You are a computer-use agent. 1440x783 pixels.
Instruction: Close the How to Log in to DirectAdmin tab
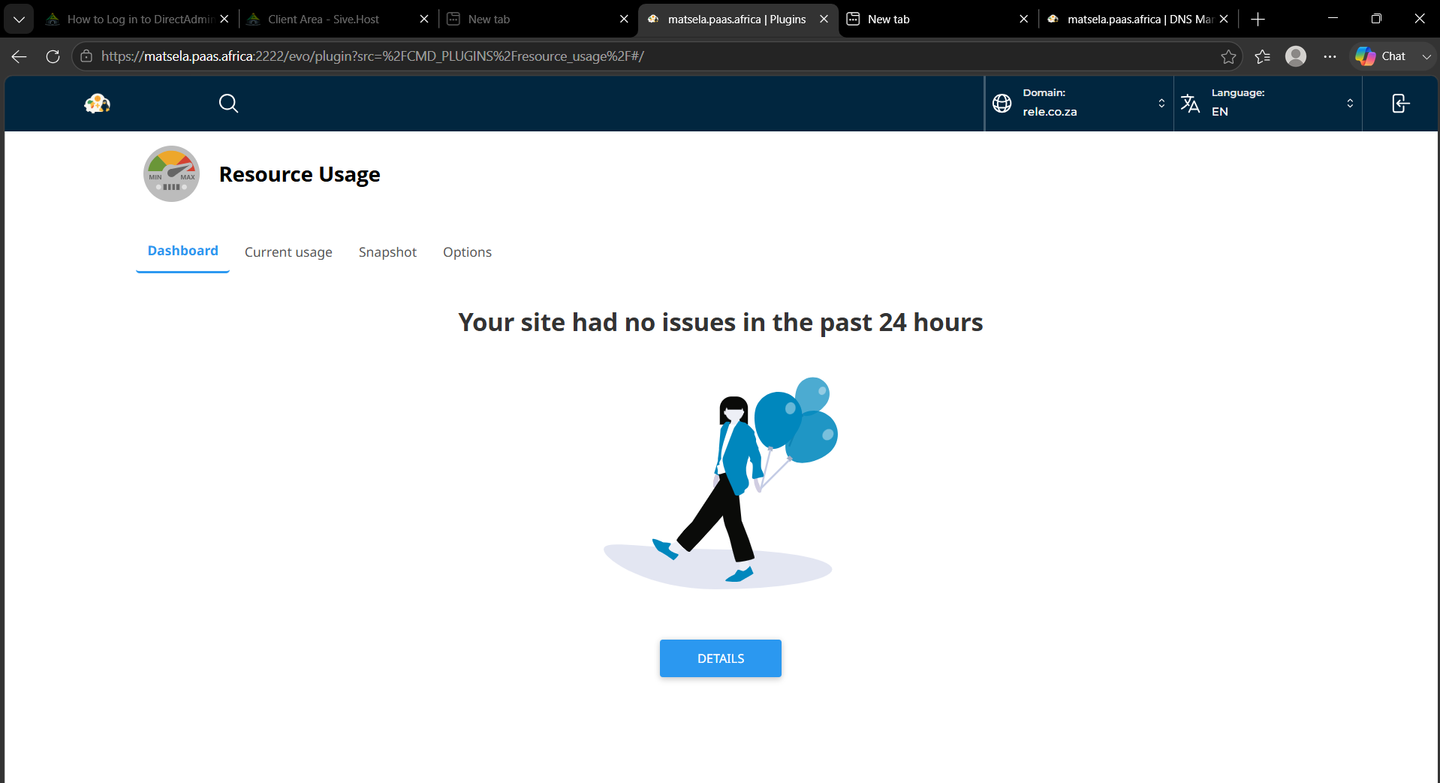pyautogui.click(x=224, y=20)
